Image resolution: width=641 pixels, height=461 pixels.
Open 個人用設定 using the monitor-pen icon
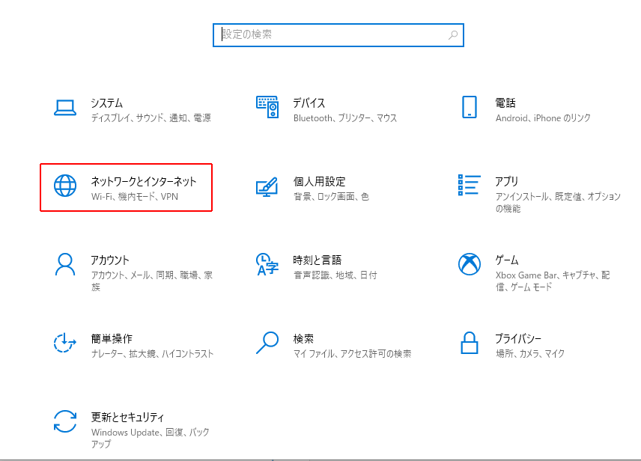point(267,186)
